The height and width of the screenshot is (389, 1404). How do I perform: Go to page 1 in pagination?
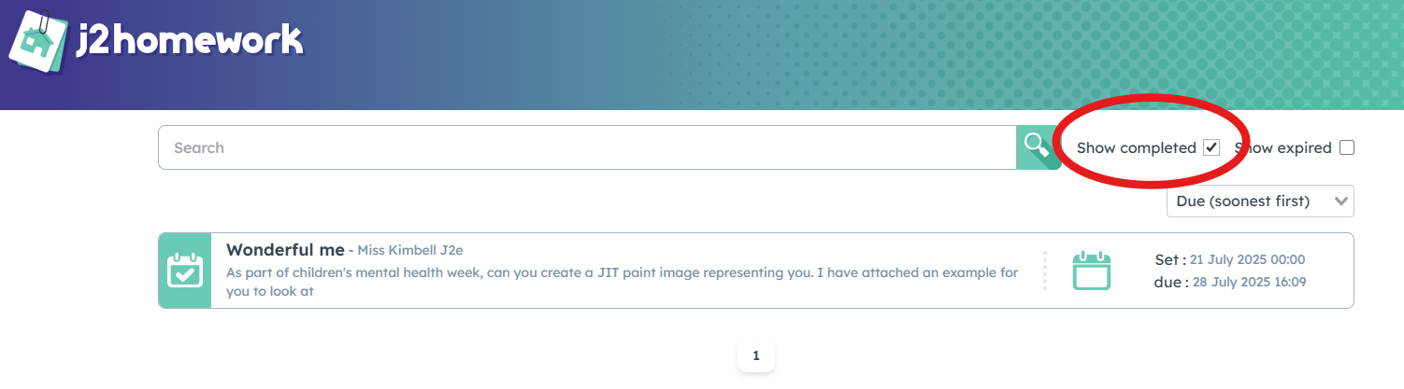pyautogui.click(x=756, y=355)
